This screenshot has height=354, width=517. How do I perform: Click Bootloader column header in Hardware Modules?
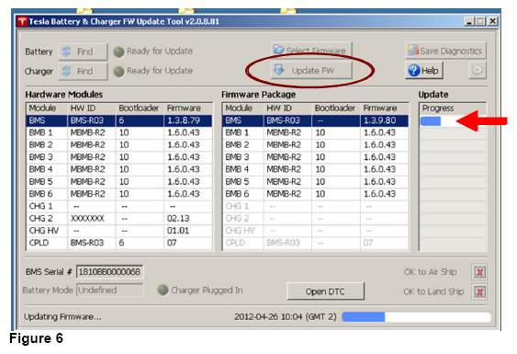(x=140, y=108)
